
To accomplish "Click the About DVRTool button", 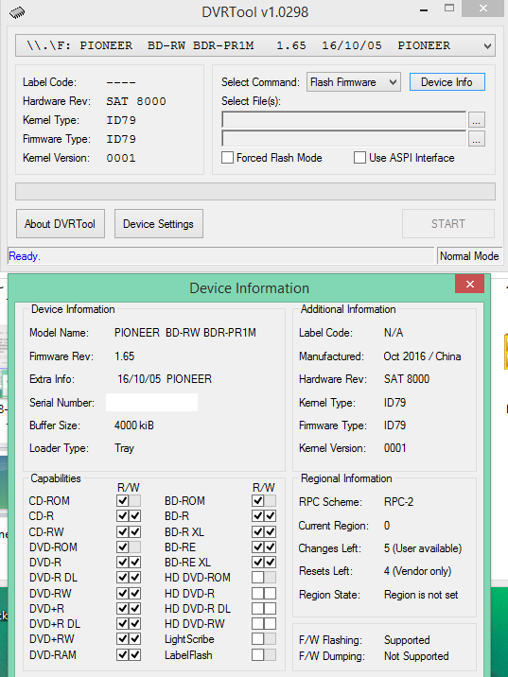I will coord(61,224).
